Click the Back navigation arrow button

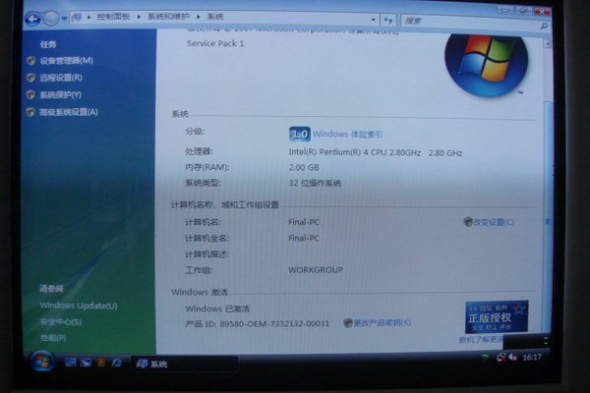(32, 18)
